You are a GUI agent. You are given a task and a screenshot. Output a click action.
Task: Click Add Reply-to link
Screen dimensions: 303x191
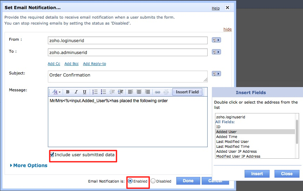[x=95, y=64]
